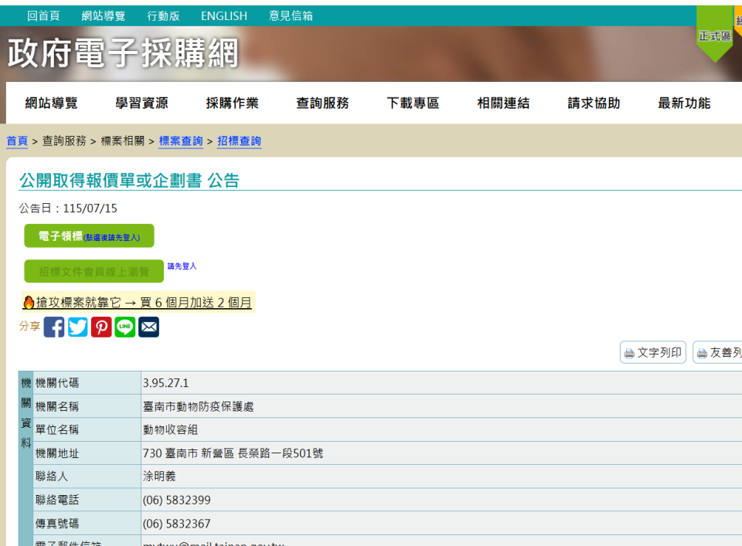742x546 pixels.
Task: Open the 相關連結 menu
Action: click(503, 103)
